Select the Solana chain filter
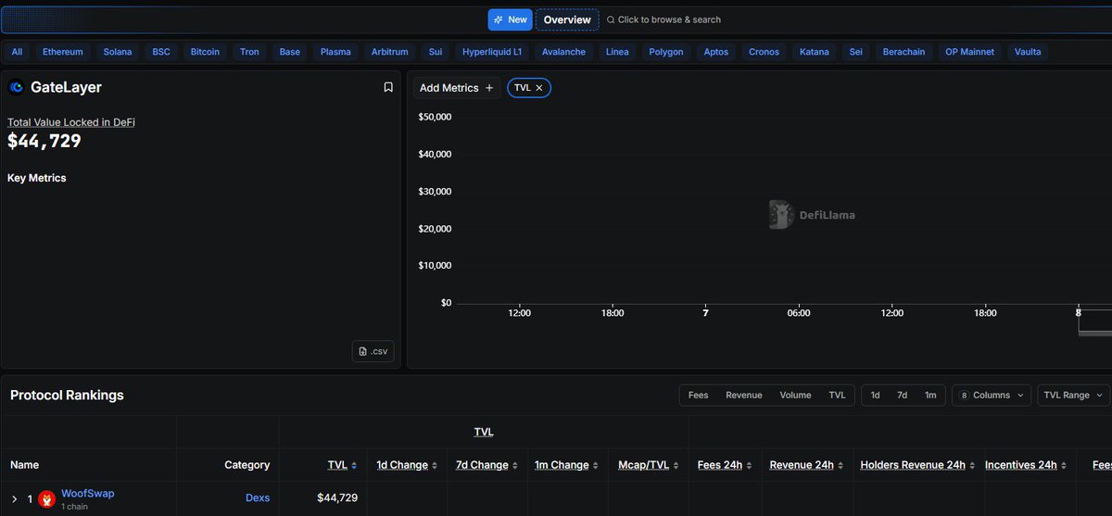This screenshot has width=1112, height=516. tap(118, 52)
